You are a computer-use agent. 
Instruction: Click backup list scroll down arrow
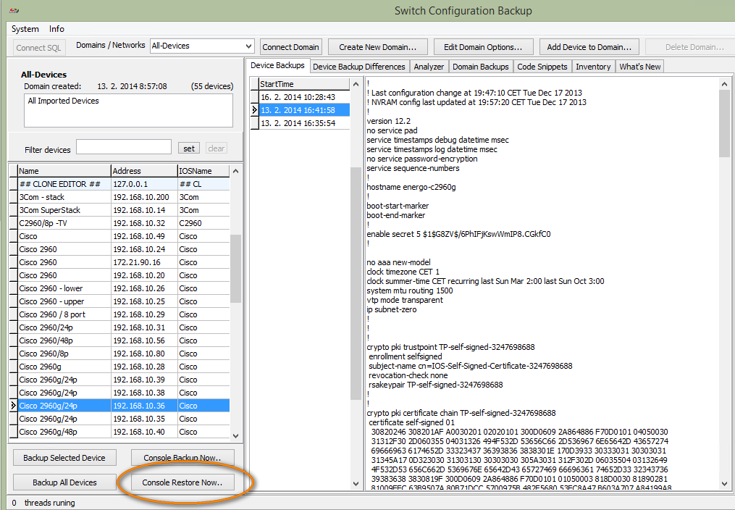tap(356, 483)
